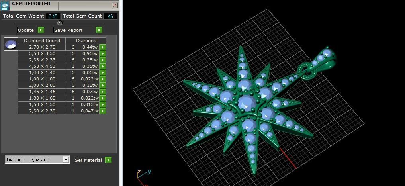
Task: Select the 2,30 X 2,30 size cell
Action: [42, 111]
